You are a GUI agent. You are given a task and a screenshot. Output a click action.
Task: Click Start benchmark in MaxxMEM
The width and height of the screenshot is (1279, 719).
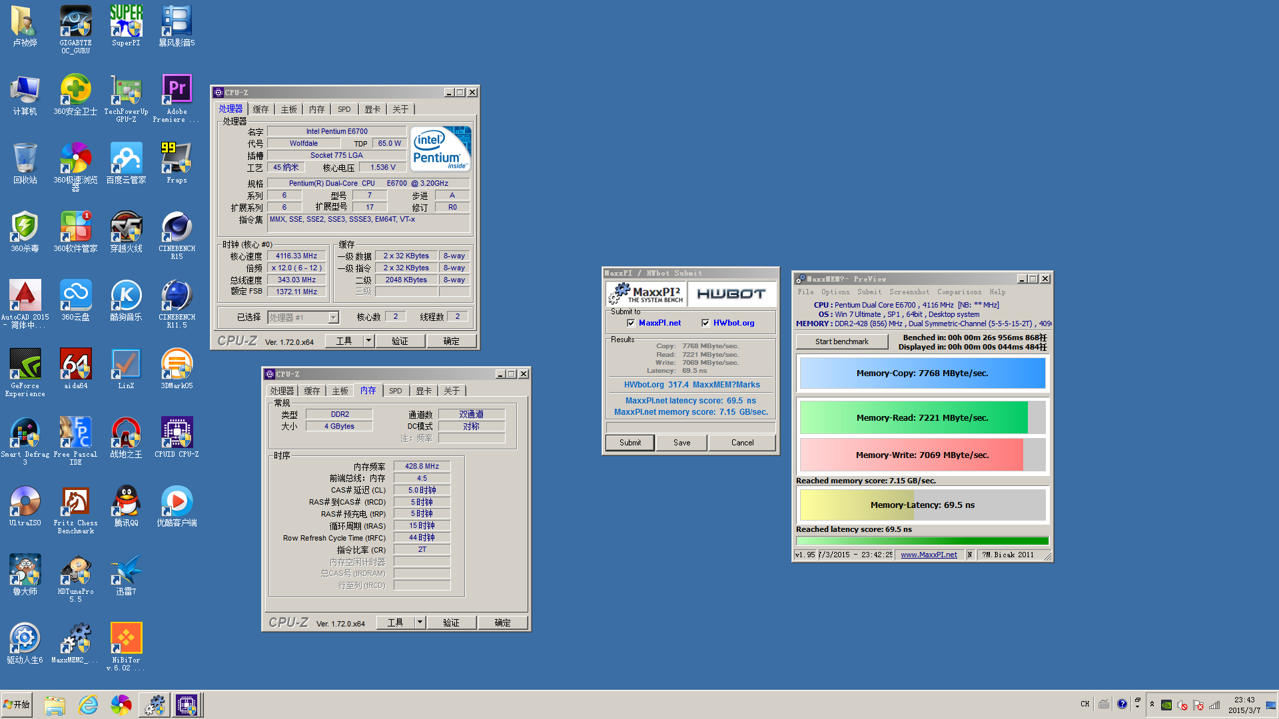[841, 342]
